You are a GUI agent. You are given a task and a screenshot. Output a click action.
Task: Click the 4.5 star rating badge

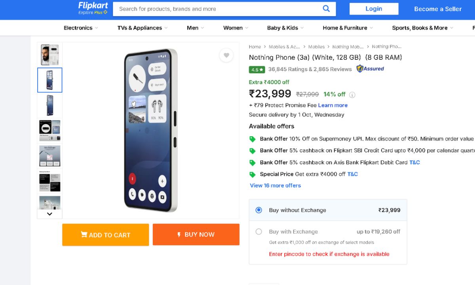(257, 69)
